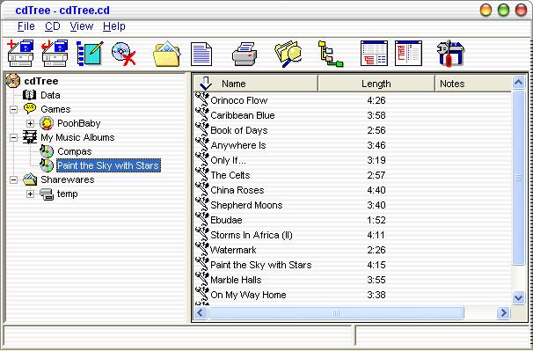Open the File menu
This screenshot has height=351, width=533.
coord(26,26)
